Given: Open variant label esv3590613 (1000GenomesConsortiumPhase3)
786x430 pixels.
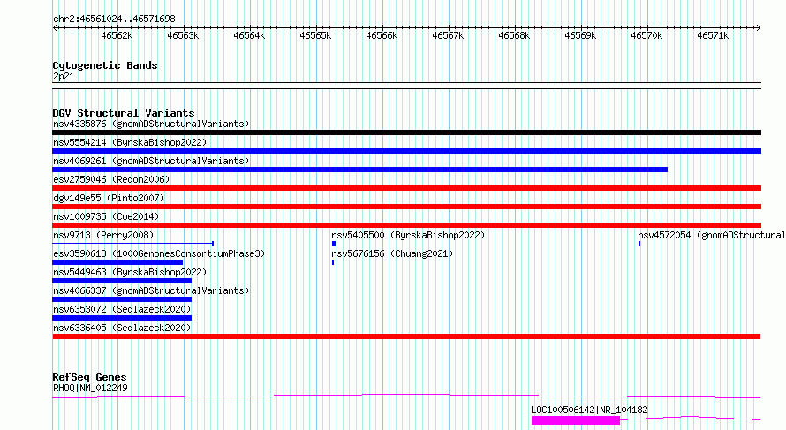Looking at the screenshot, I should click(159, 253).
